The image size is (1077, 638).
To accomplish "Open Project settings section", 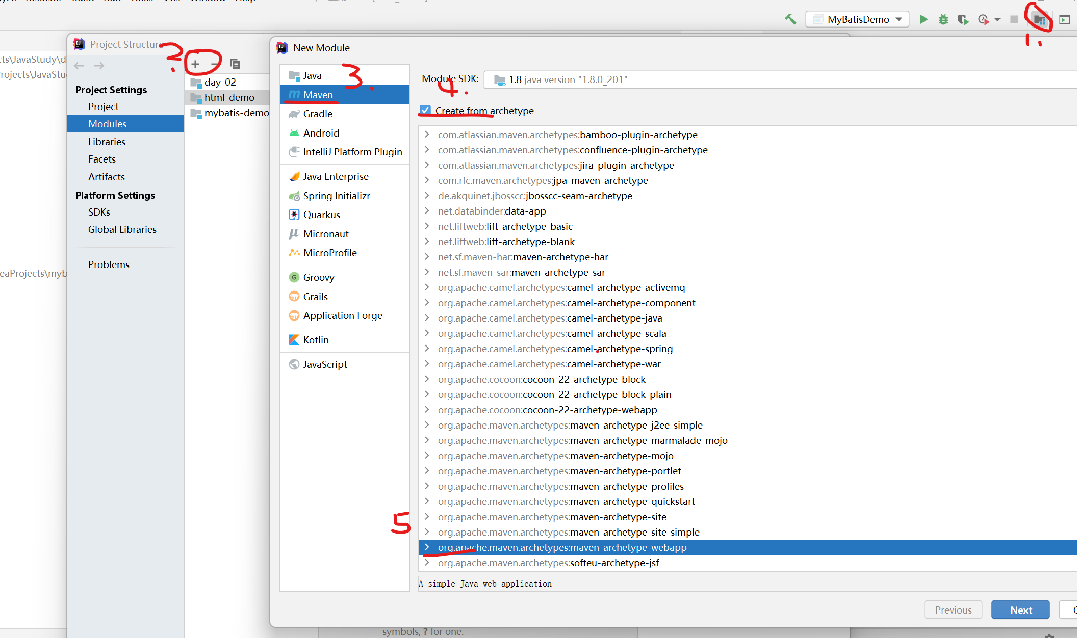I will (125, 107).
